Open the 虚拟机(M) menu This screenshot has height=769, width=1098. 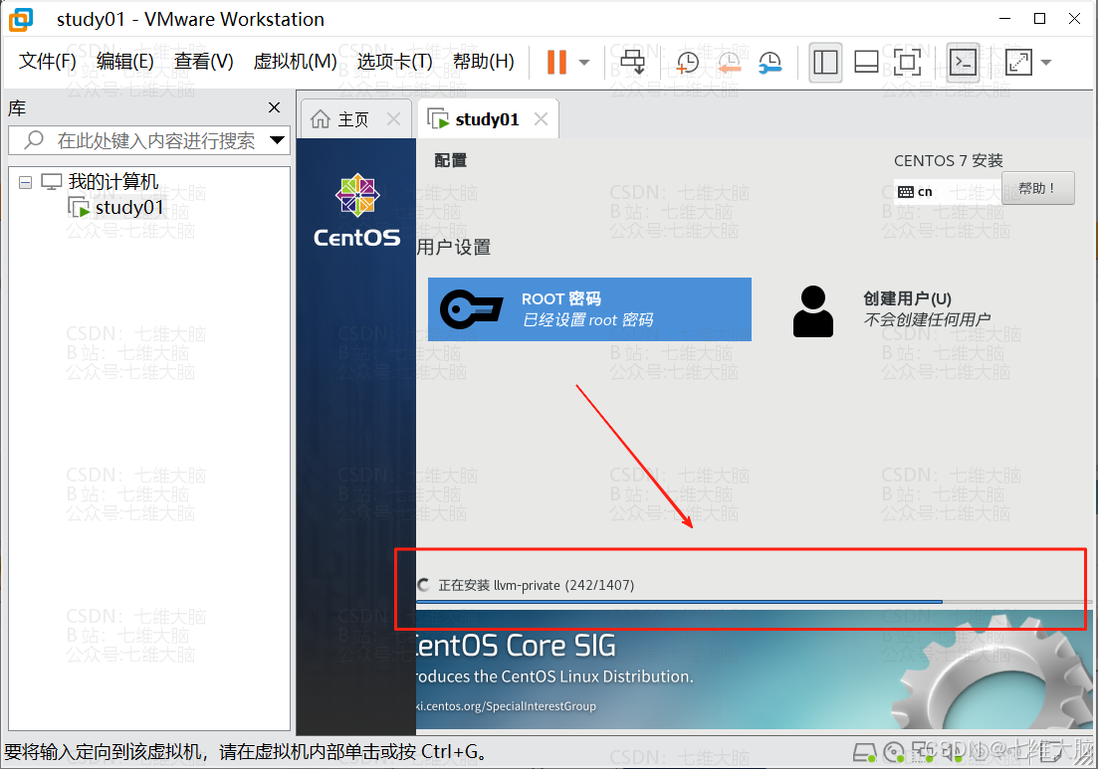pos(295,62)
